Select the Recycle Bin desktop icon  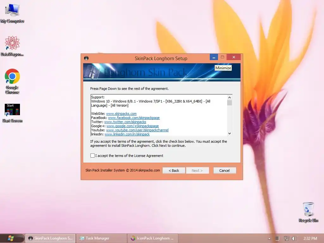point(308,212)
